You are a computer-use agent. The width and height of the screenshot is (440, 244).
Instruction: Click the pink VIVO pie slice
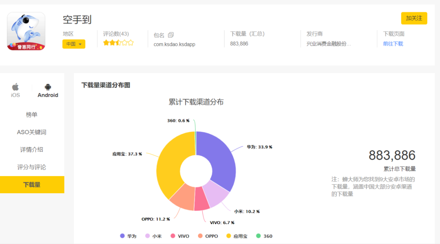pyautogui.click(x=202, y=200)
